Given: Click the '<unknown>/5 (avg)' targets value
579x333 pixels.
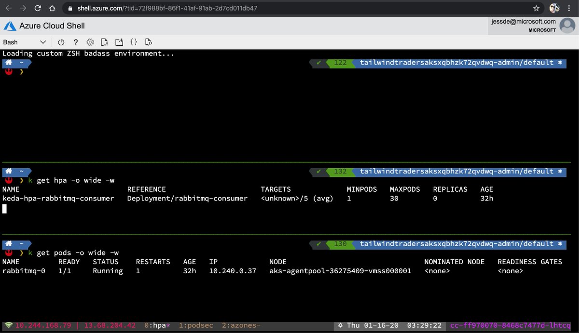Looking at the screenshot, I should [x=297, y=199].
